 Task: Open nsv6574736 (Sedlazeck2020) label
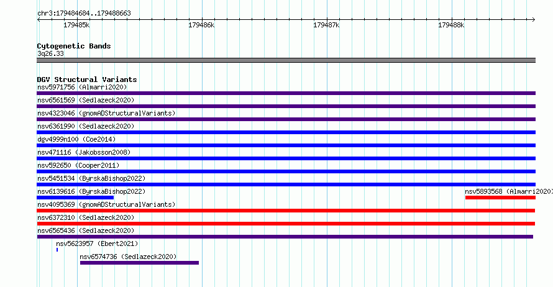click(128, 257)
